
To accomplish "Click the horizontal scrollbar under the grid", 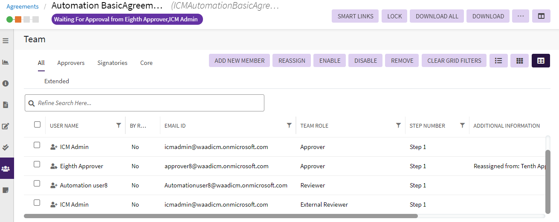I will (220, 216).
